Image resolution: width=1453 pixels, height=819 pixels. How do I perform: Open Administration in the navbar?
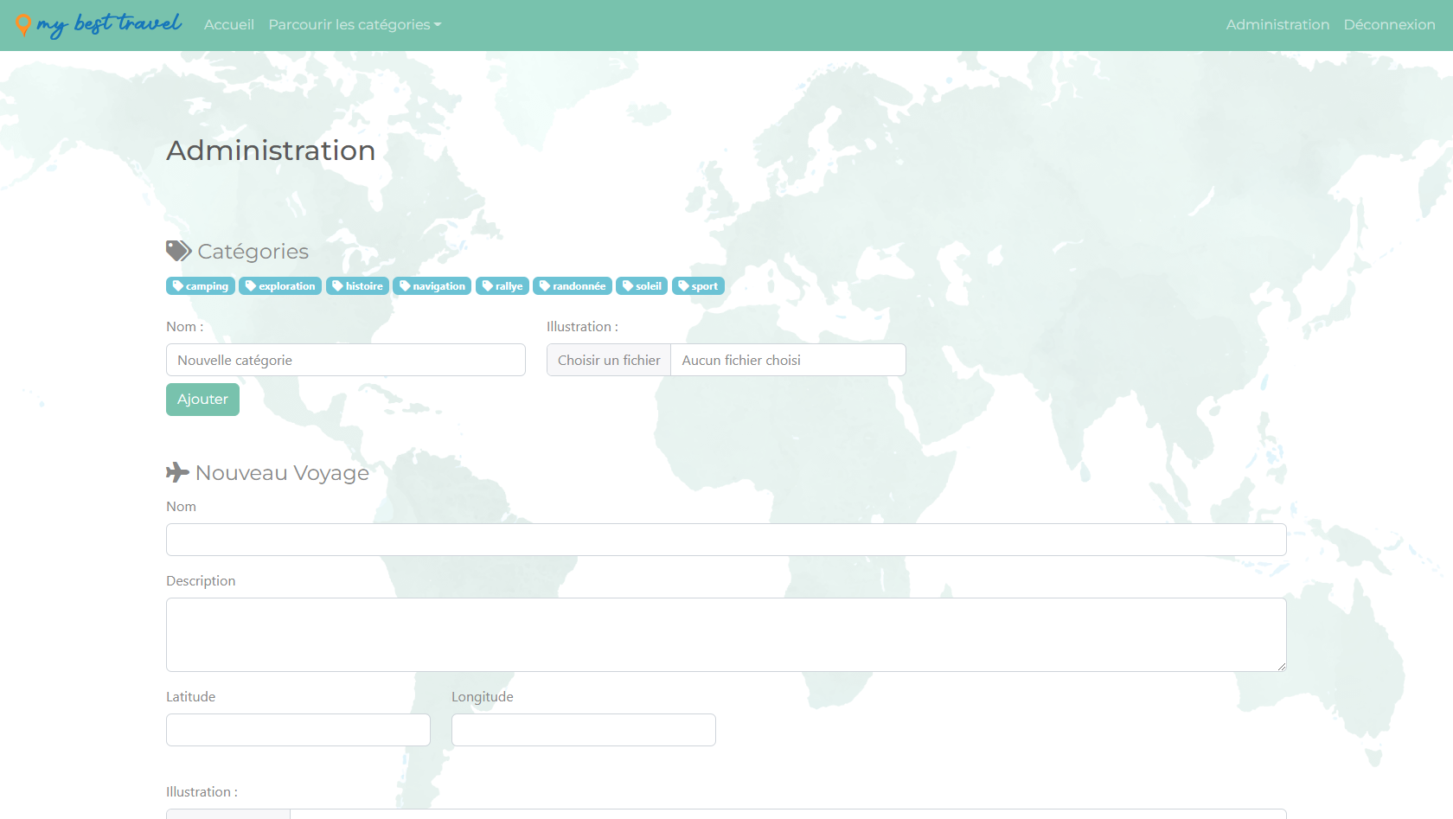(x=1277, y=25)
